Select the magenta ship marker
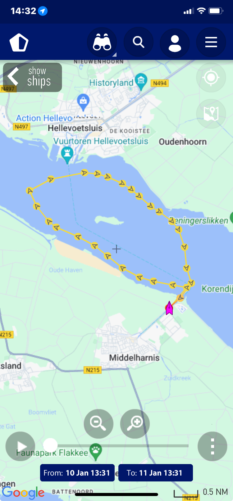Image resolution: width=233 pixels, height=501 pixels. click(169, 308)
